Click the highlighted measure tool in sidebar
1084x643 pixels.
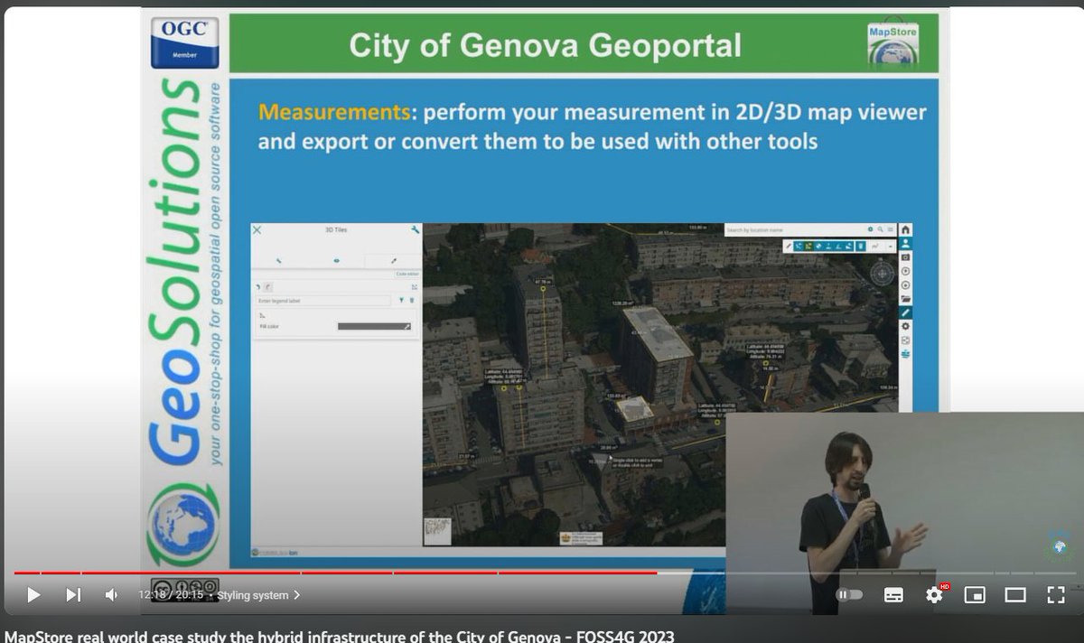pos(906,312)
